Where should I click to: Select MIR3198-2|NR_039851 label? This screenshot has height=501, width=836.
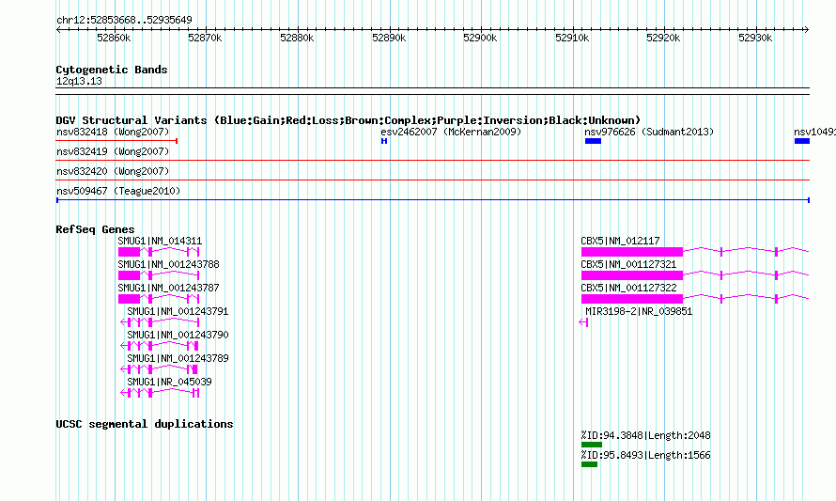(639, 311)
